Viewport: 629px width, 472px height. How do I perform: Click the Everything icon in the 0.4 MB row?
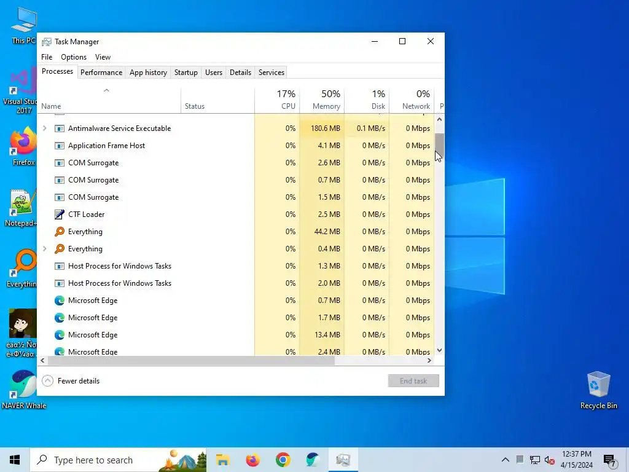[60, 249]
